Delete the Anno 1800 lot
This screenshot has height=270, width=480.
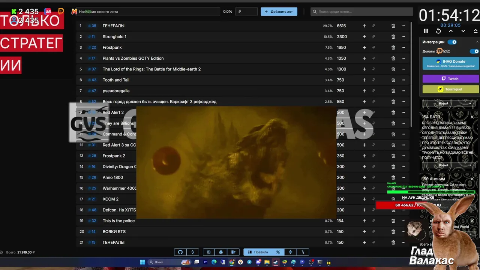(x=393, y=177)
